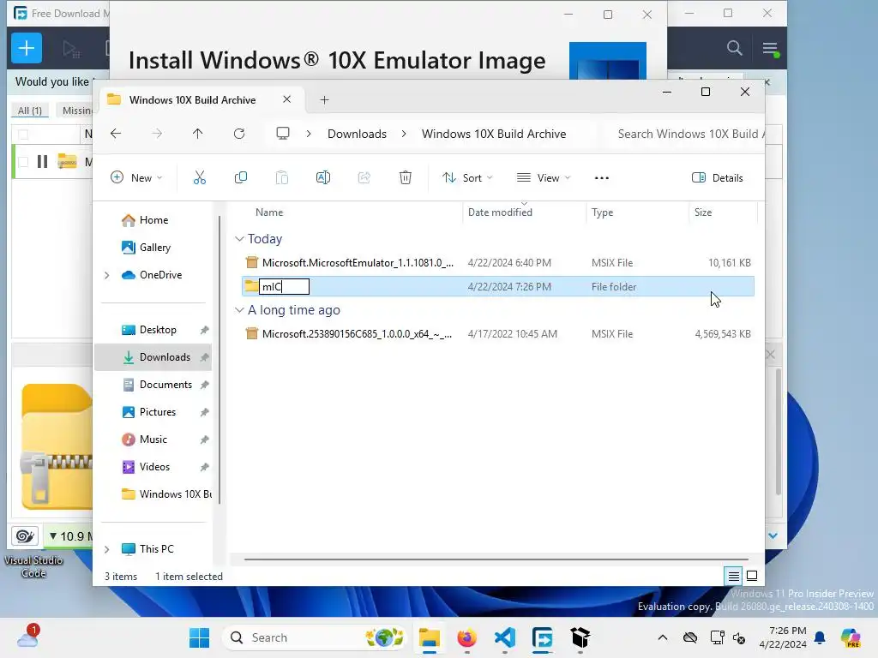Select the Microsoft.MicrosoftEmulator_1.1.1081.0 MSIX file
Screen dimensions: 878x658
[498, 262]
